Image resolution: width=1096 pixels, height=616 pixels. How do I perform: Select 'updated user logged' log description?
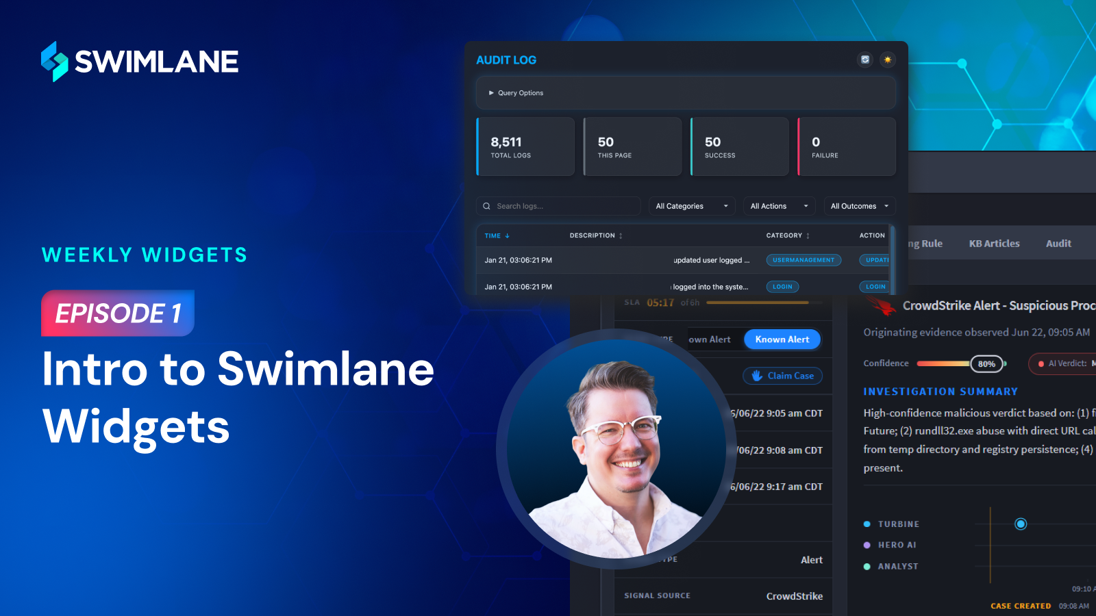pyautogui.click(x=711, y=260)
